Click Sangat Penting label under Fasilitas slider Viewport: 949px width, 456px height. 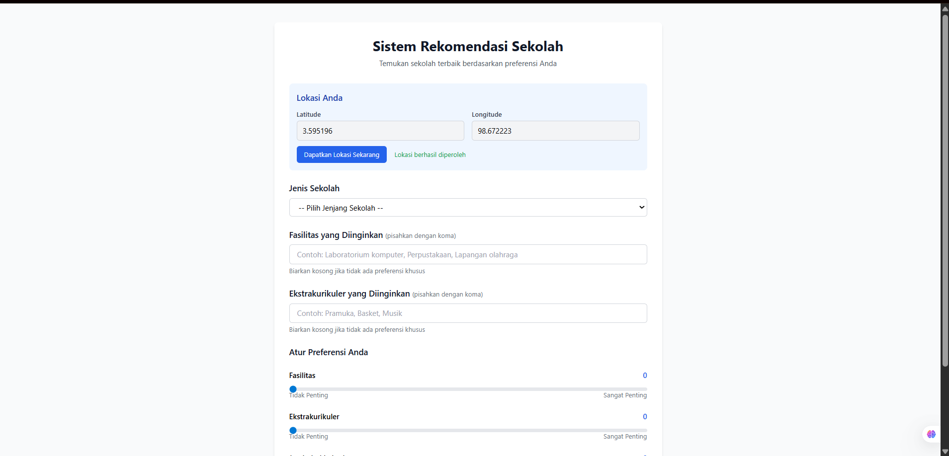pyautogui.click(x=625, y=395)
